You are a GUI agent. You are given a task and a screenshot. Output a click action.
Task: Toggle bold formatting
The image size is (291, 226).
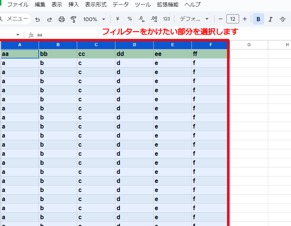(x=258, y=19)
